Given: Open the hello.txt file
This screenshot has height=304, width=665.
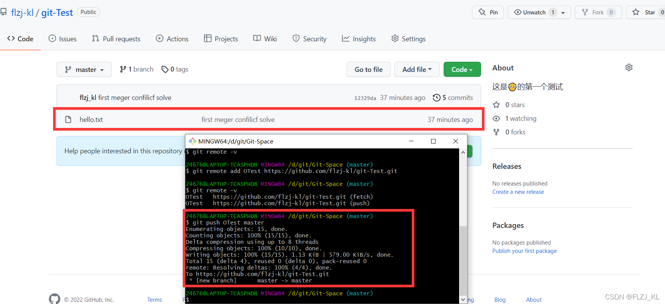Looking at the screenshot, I should [91, 120].
